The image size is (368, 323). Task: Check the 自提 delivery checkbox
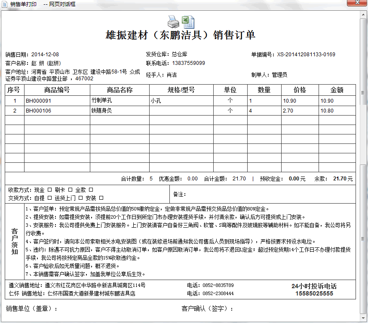(49, 198)
